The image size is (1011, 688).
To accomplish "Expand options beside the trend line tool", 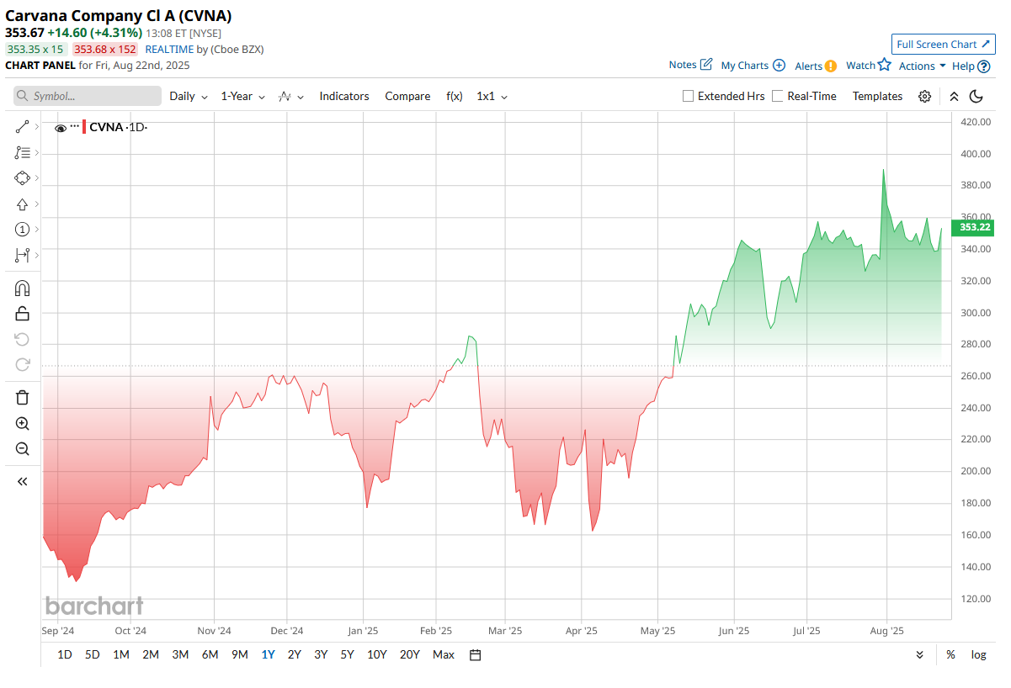I will click(x=36, y=127).
